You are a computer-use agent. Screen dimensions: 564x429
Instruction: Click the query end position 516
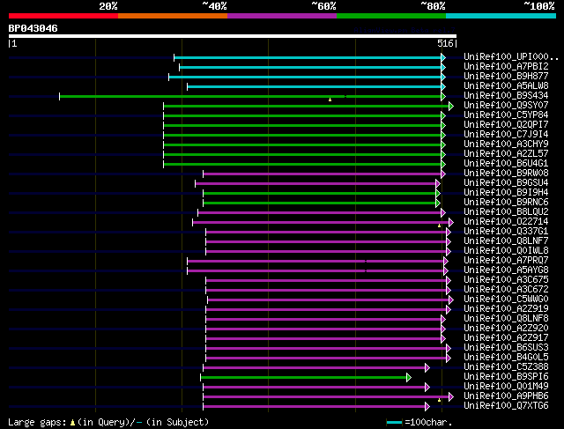(445, 43)
